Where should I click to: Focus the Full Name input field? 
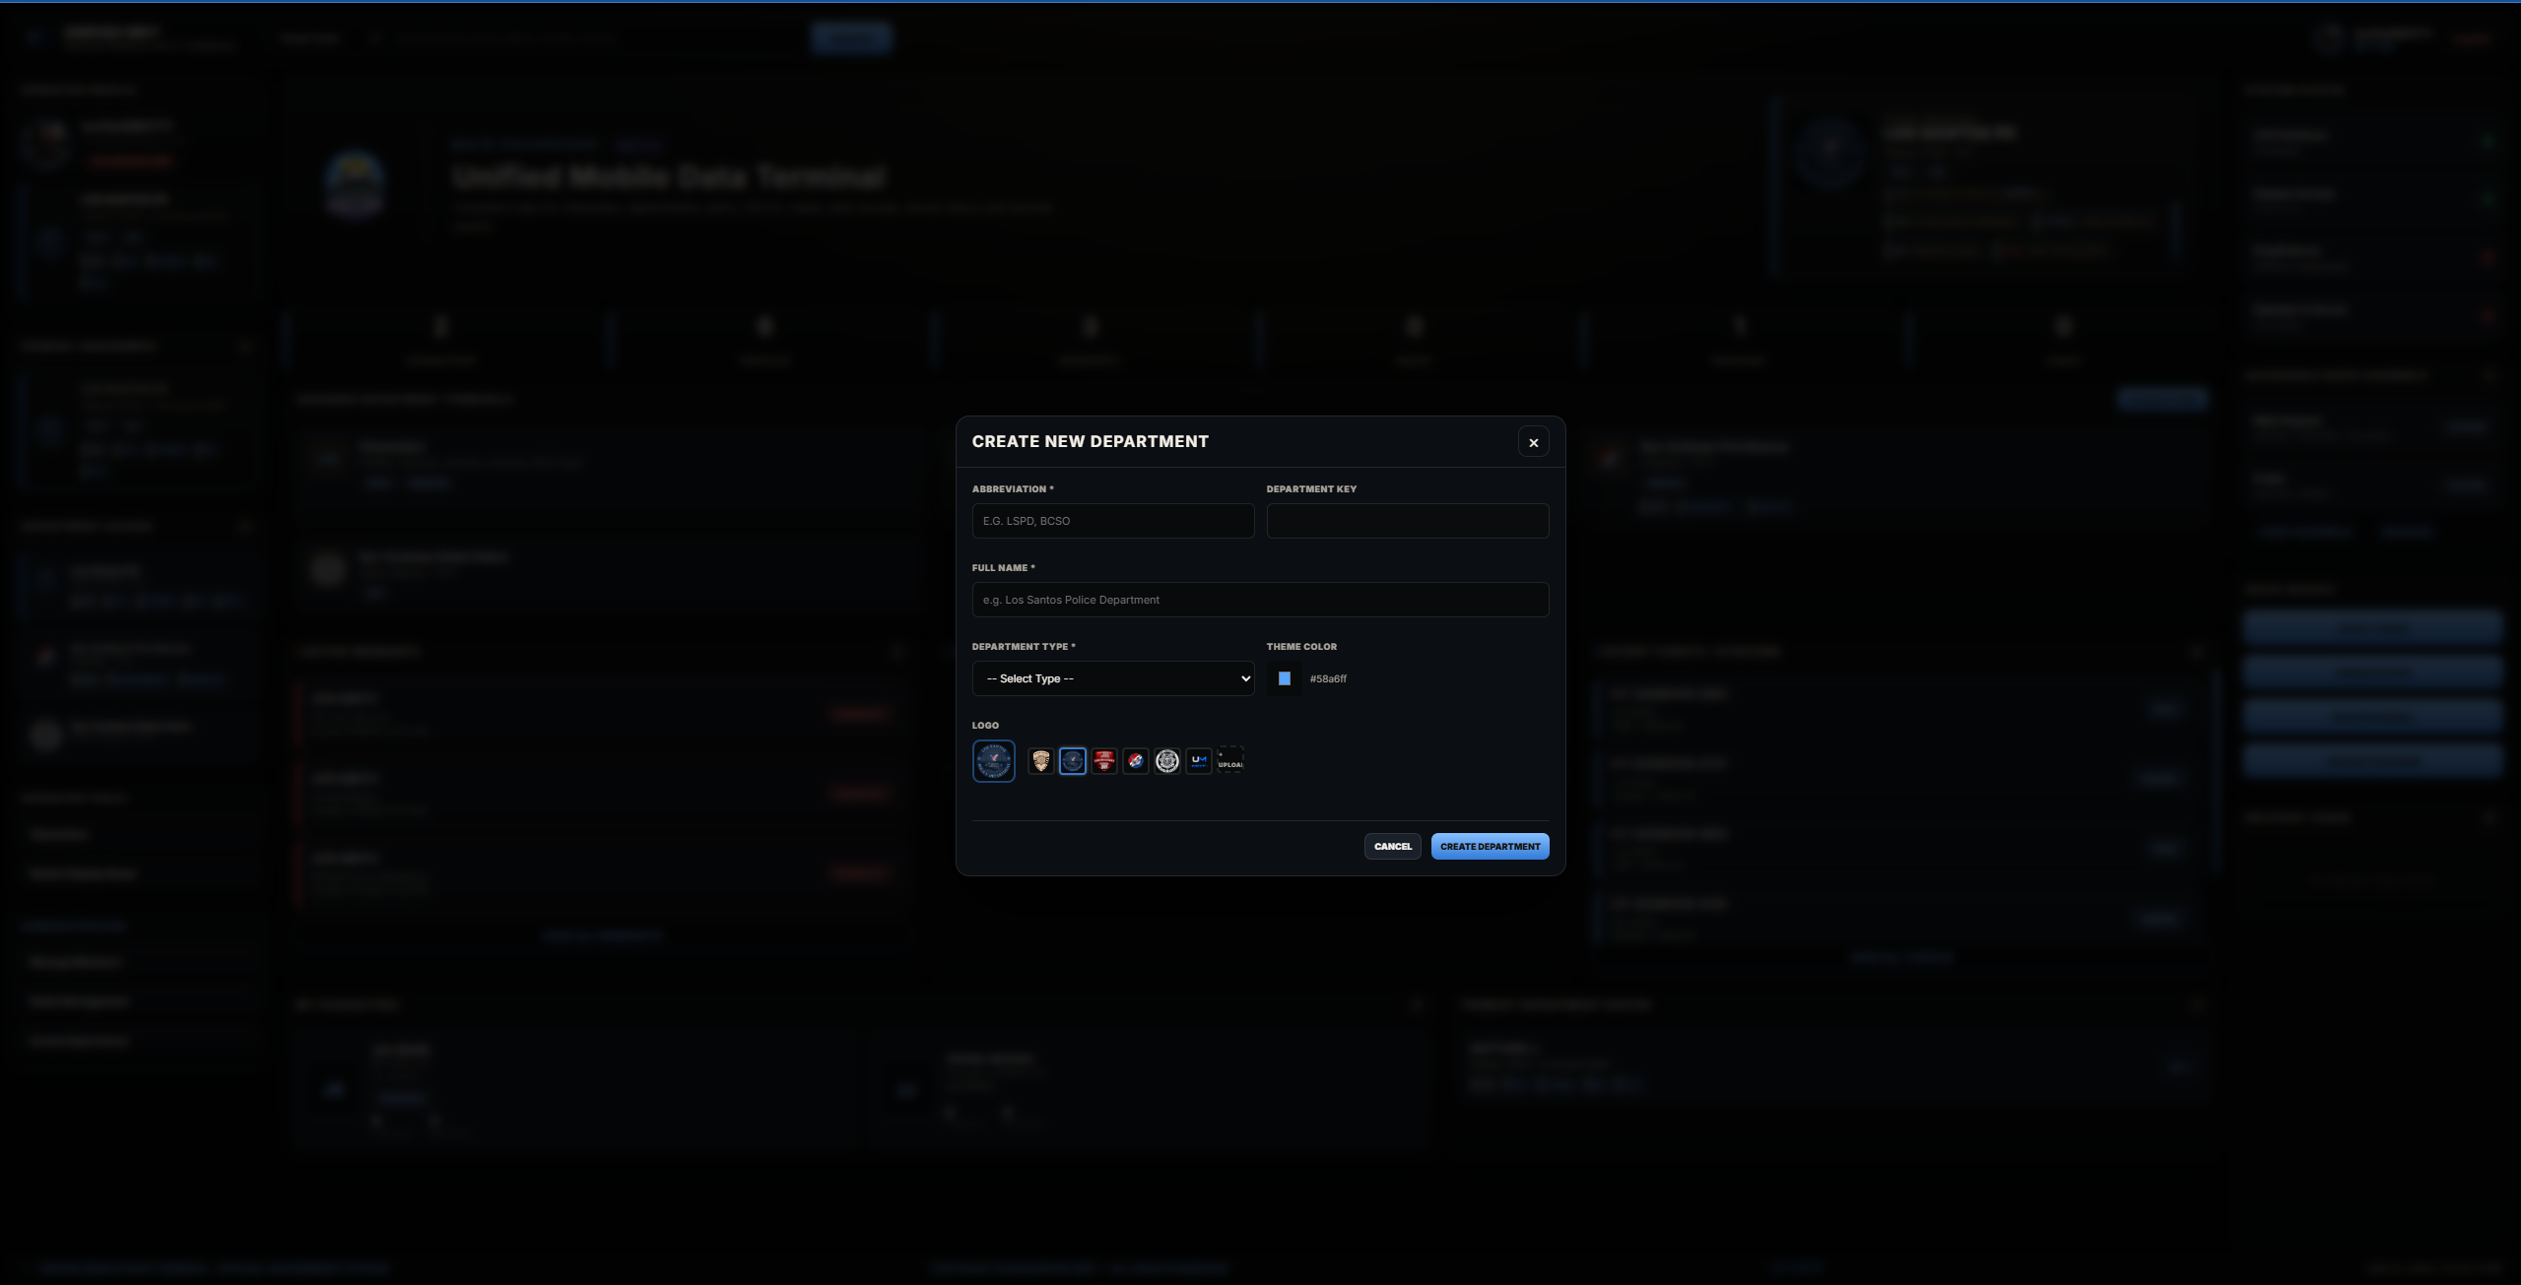click(1260, 600)
